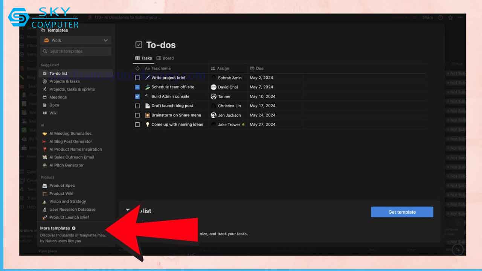Uncheck the Build Admin console checkbox
482x271 pixels.
[x=137, y=96]
